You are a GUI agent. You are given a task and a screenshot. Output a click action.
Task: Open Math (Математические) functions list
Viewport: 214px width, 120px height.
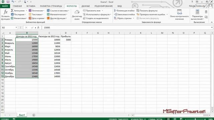[x=57, y=14]
